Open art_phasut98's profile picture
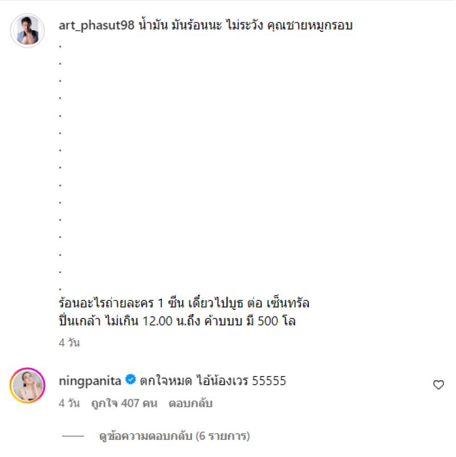The image size is (456, 457). [x=27, y=30]
